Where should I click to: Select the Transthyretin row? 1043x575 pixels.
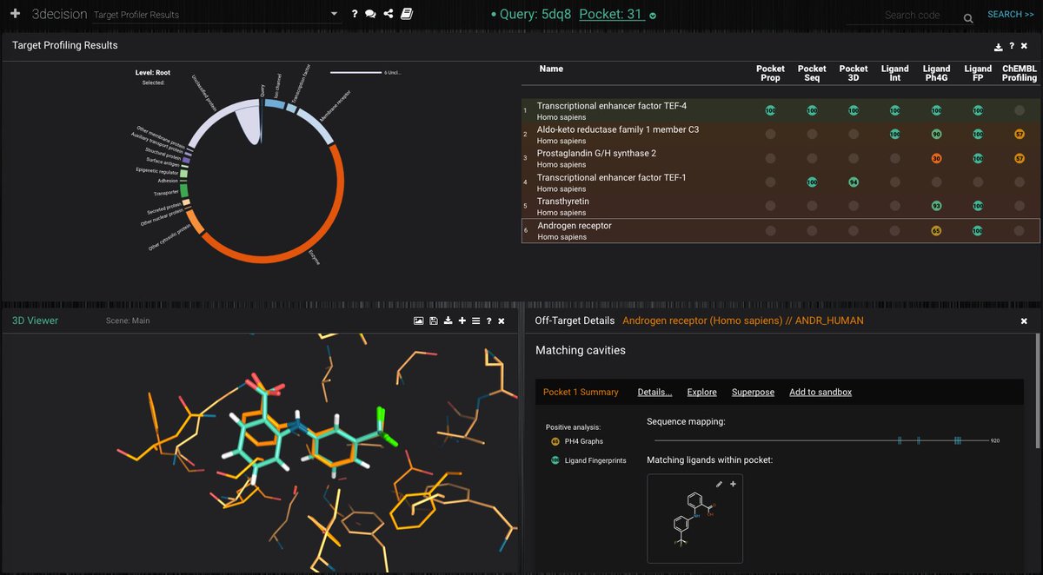[781, 207]
